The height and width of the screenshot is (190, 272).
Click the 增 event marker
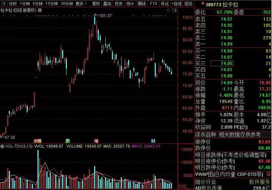pyautogui.click(x=96, y=141)
